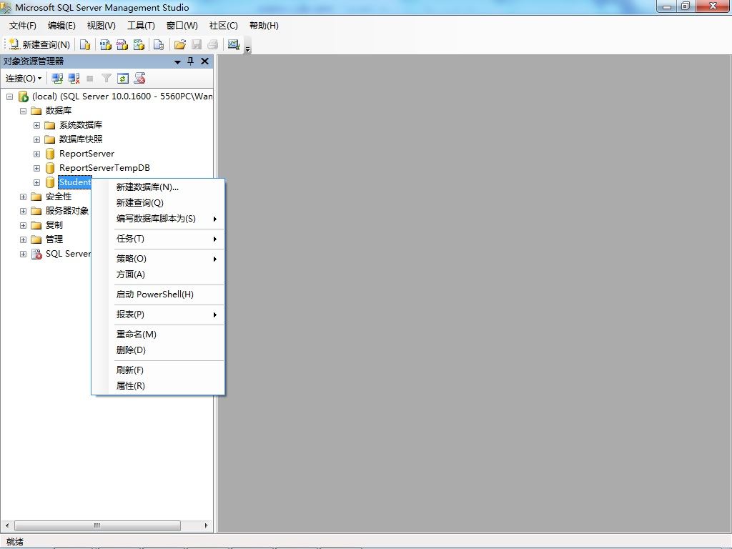This screenshot has width=732, height=549.
Task: Open the 工具(T) menu
Action: click(141, 26)
